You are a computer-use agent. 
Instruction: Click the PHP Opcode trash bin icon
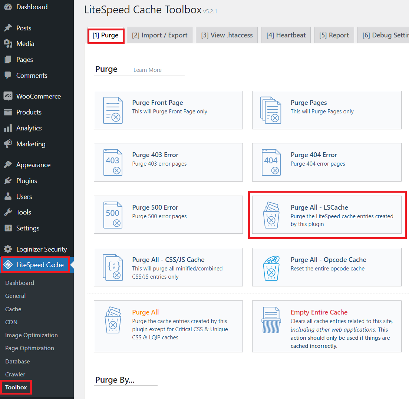point(271,268)
